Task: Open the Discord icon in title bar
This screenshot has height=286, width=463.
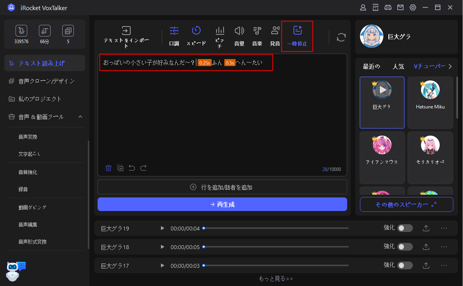Action: click(388, 8)
